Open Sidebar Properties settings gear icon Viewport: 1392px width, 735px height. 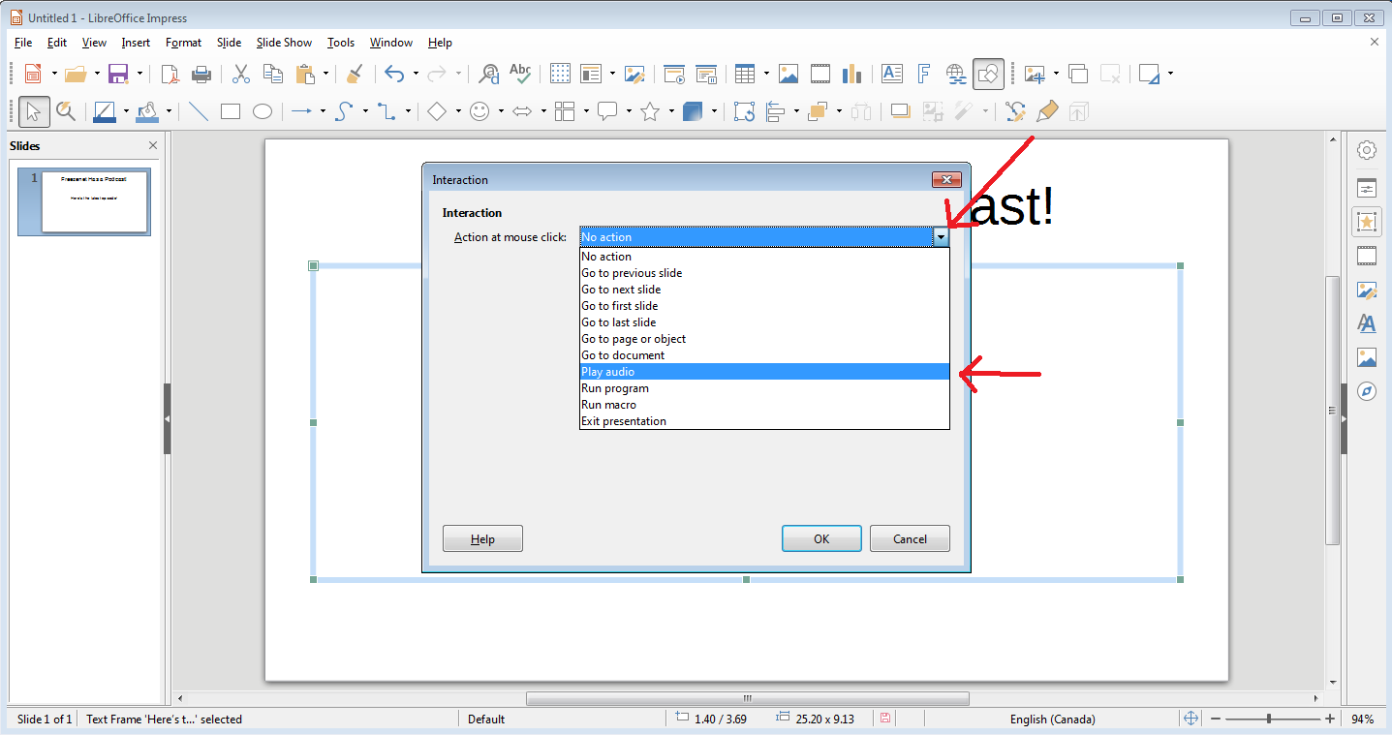(1367, 150)
